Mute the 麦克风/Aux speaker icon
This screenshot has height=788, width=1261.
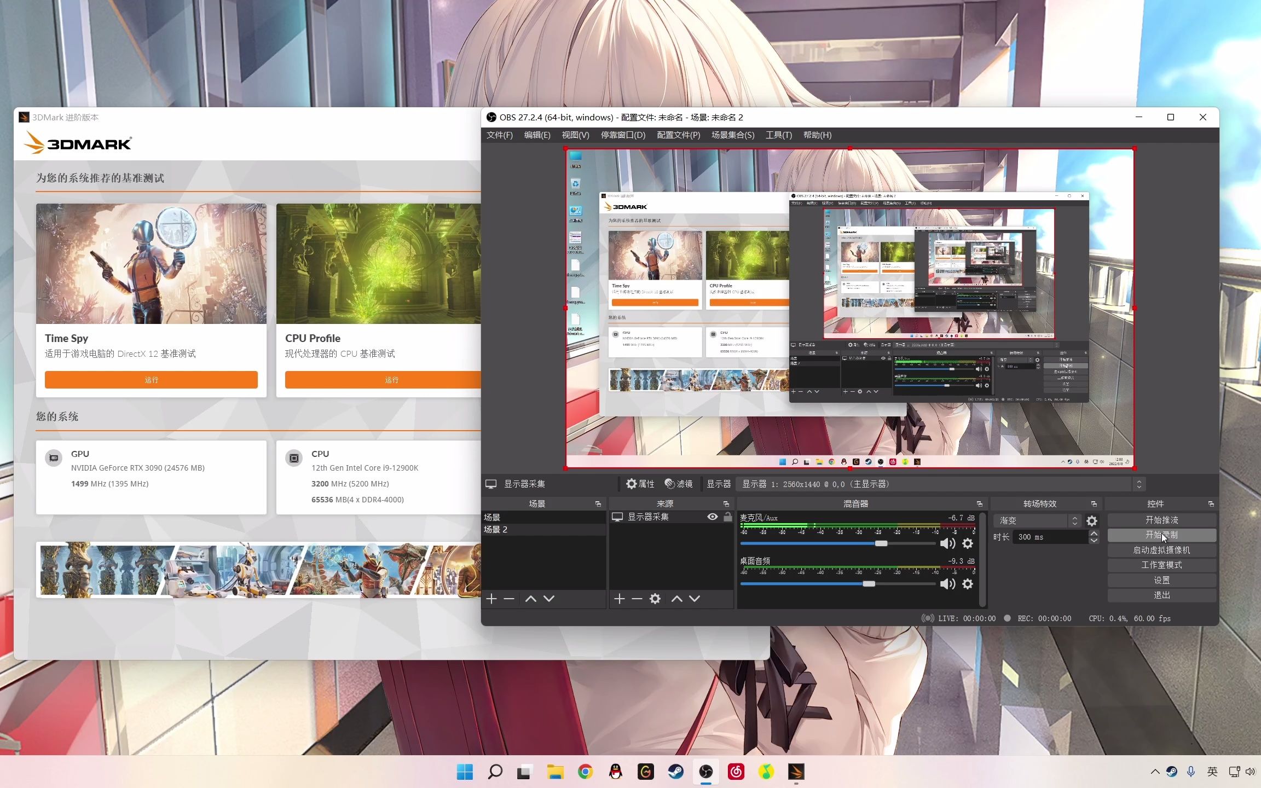point(947,543)
